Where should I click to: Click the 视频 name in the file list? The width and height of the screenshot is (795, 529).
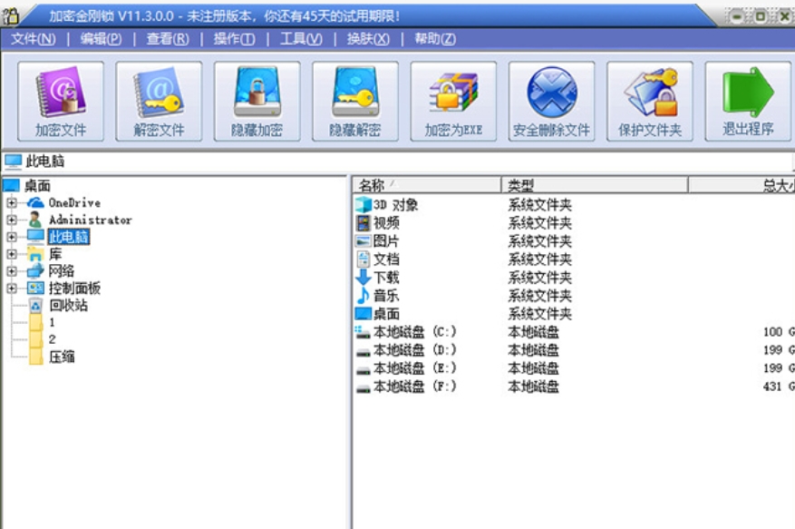pos(386,223)
